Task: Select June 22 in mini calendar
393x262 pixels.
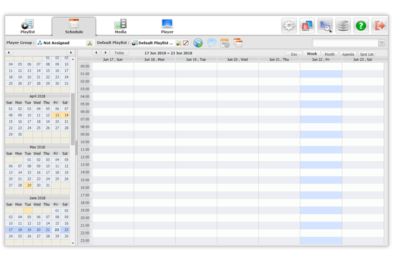Action: click(57, 230)
